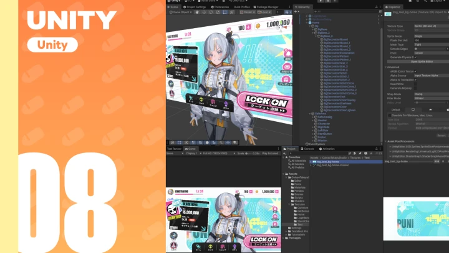Click the plus create button in Project panel
Screen dimensions: 449x253
pos(284,154)
